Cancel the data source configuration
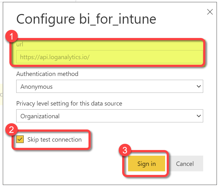Image resolution: width=220 pixels, height=188 pixels. pyautogui.click(x=185, y=164)
